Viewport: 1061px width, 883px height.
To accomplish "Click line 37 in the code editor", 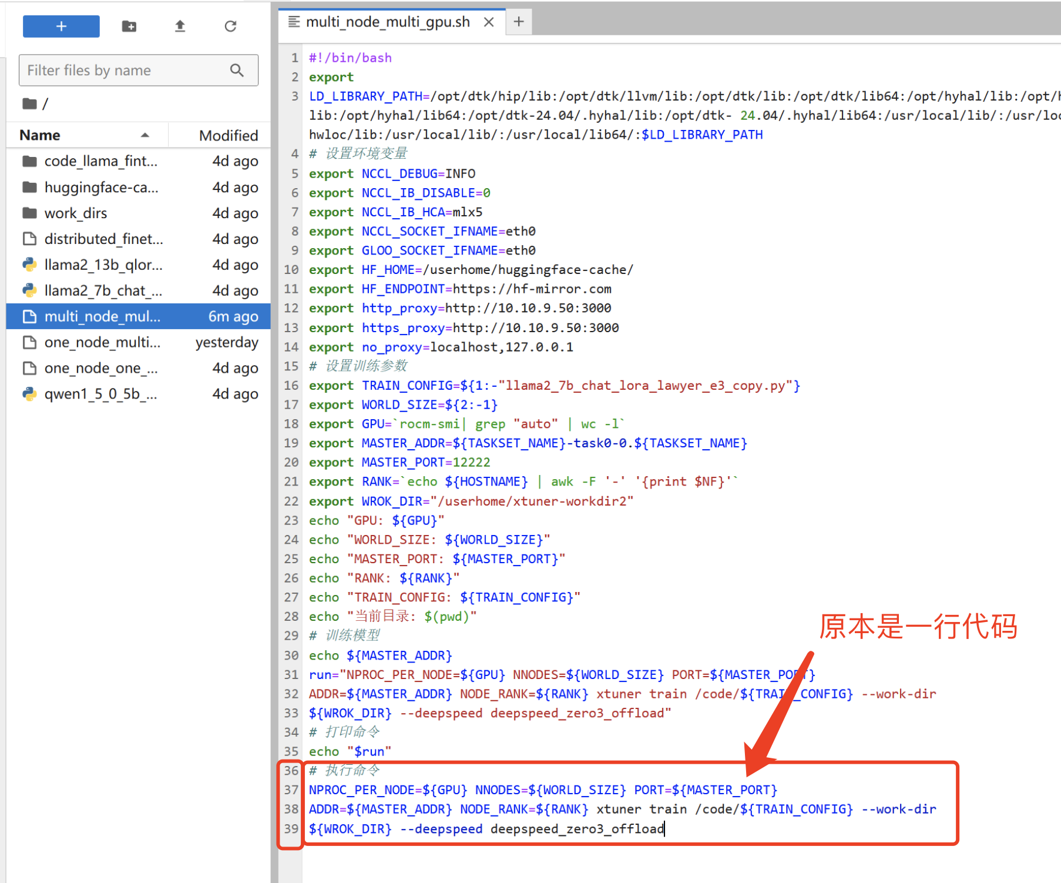I will point(542,790).
